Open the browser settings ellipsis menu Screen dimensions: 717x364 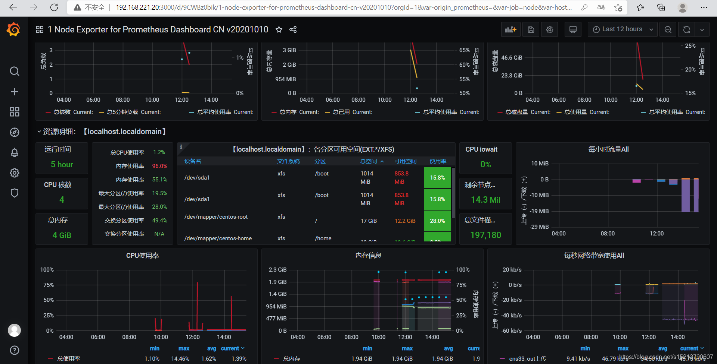704,7
